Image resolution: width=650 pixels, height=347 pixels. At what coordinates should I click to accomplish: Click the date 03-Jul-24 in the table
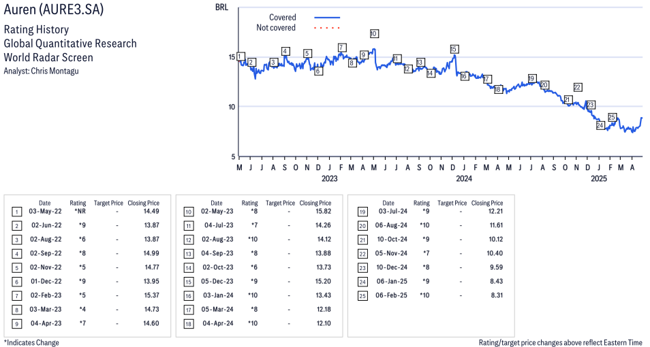coord(393,211)
